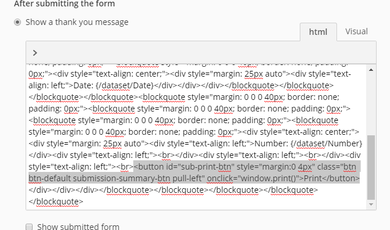Click the Show a thank you message label
Image resolution: width=390 pixels, height=230 pixels.
(77, 22)
